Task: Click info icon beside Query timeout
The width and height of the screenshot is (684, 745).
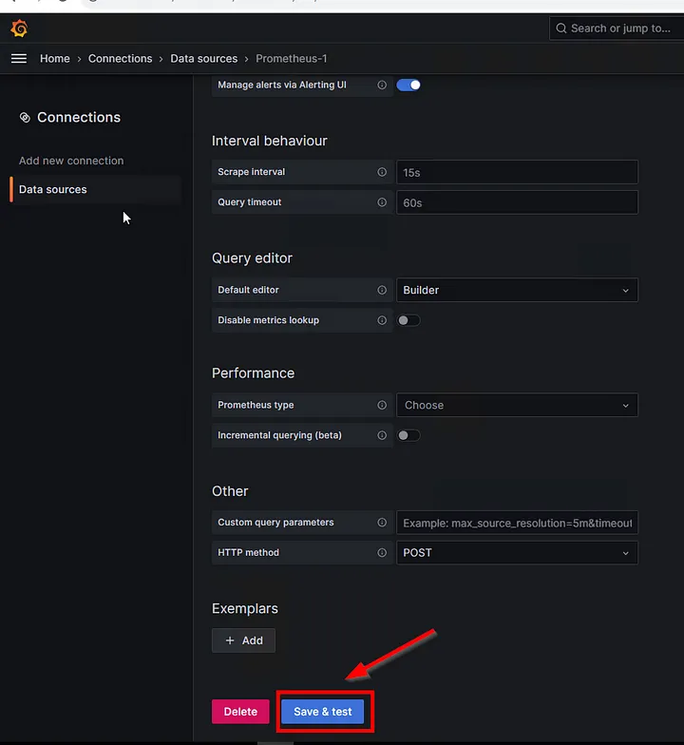Action: click(382, 202)
